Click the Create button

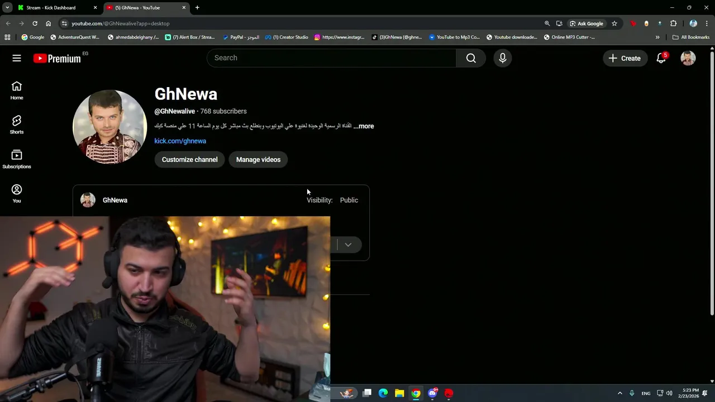tap(625, 58)
